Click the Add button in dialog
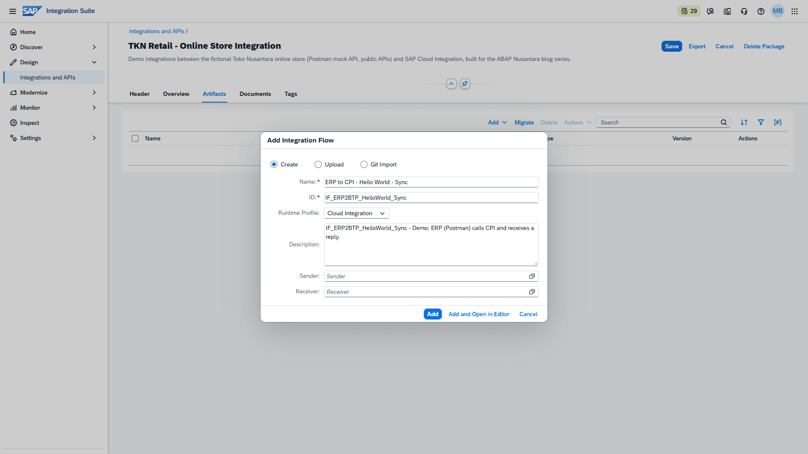808x454 pixels. (x=433, y=314)
